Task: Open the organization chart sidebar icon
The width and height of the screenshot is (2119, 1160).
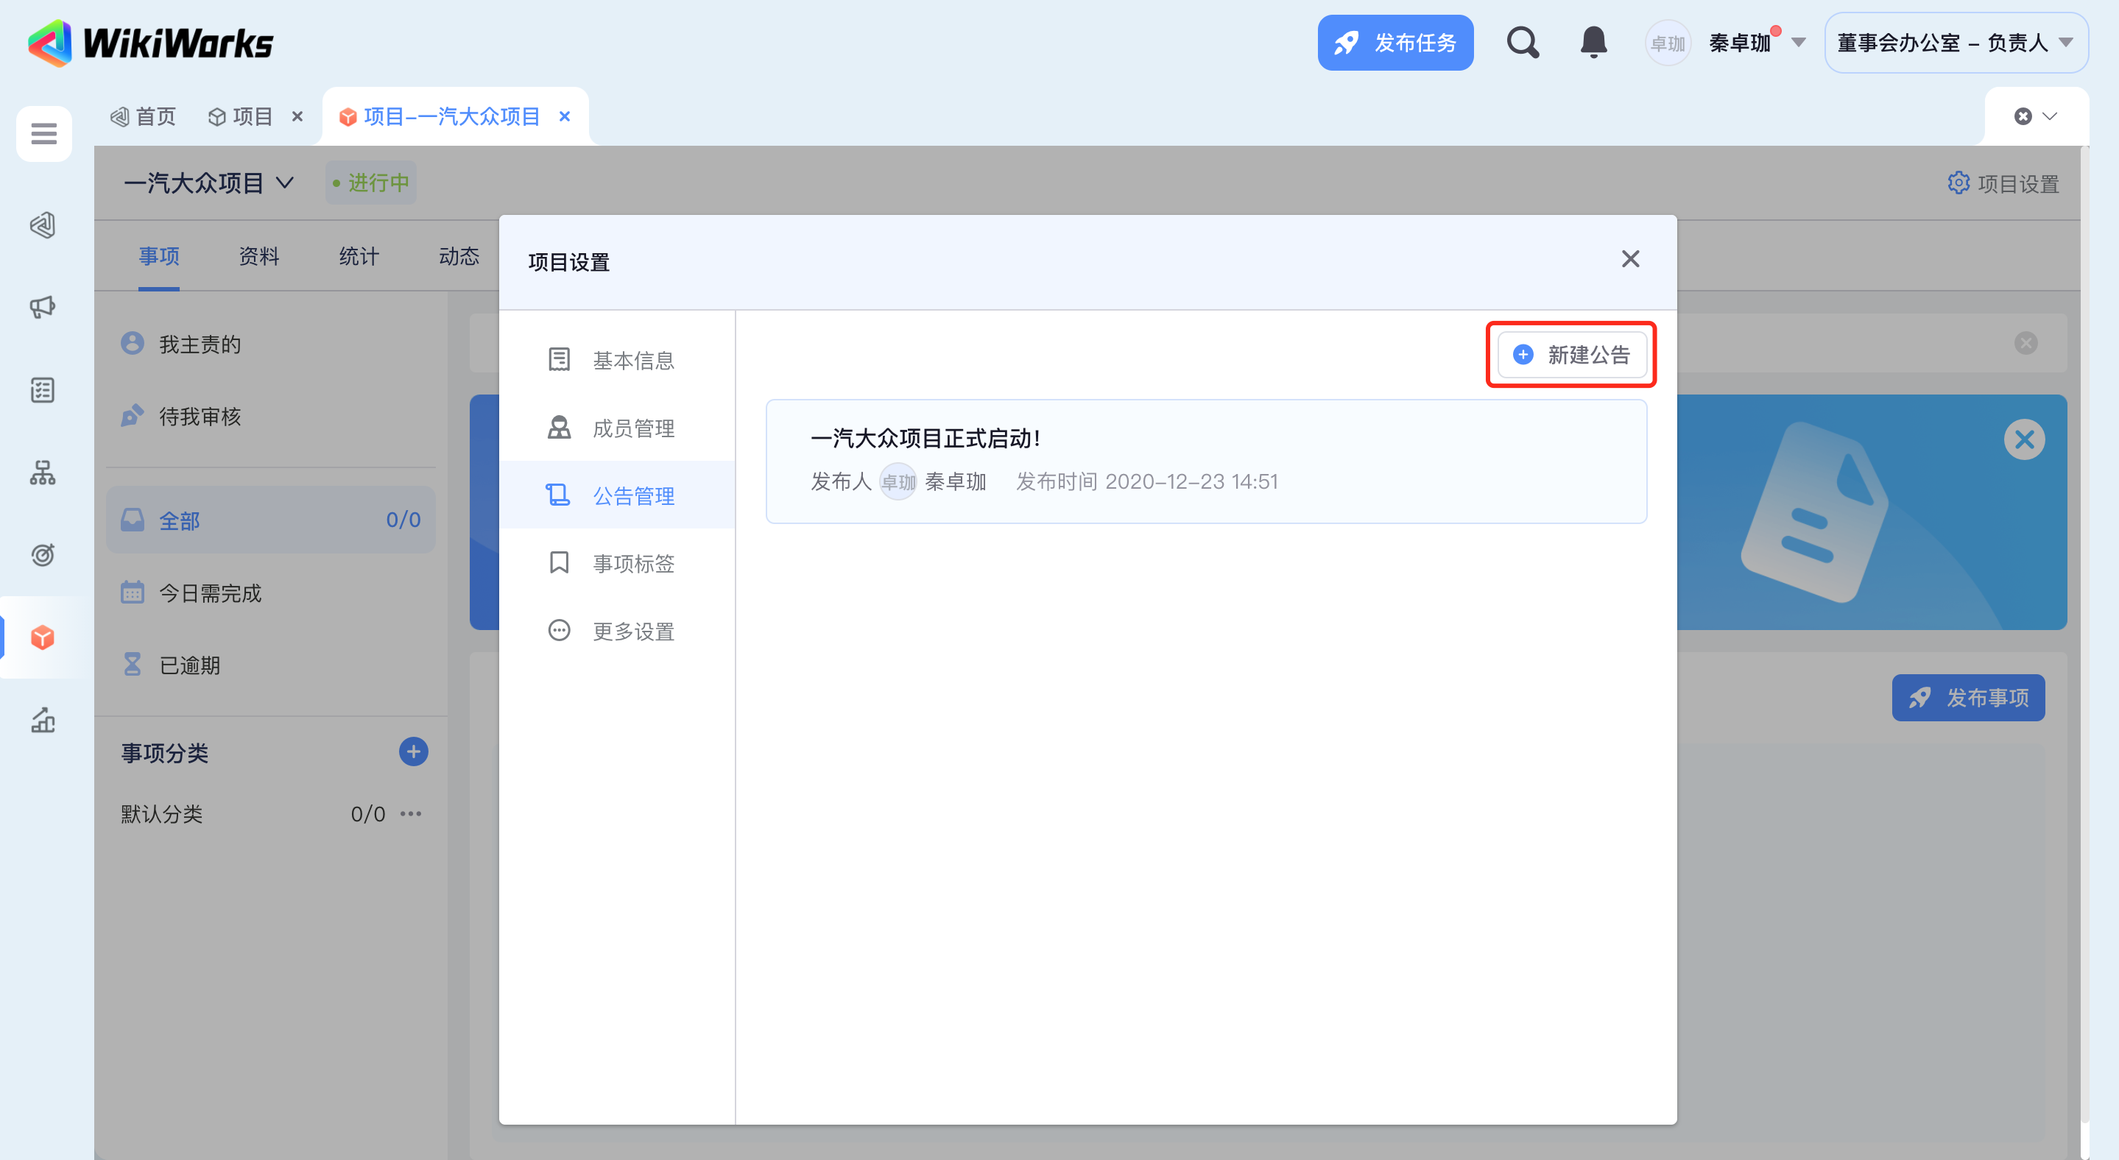Action: [x=43, y=473]
